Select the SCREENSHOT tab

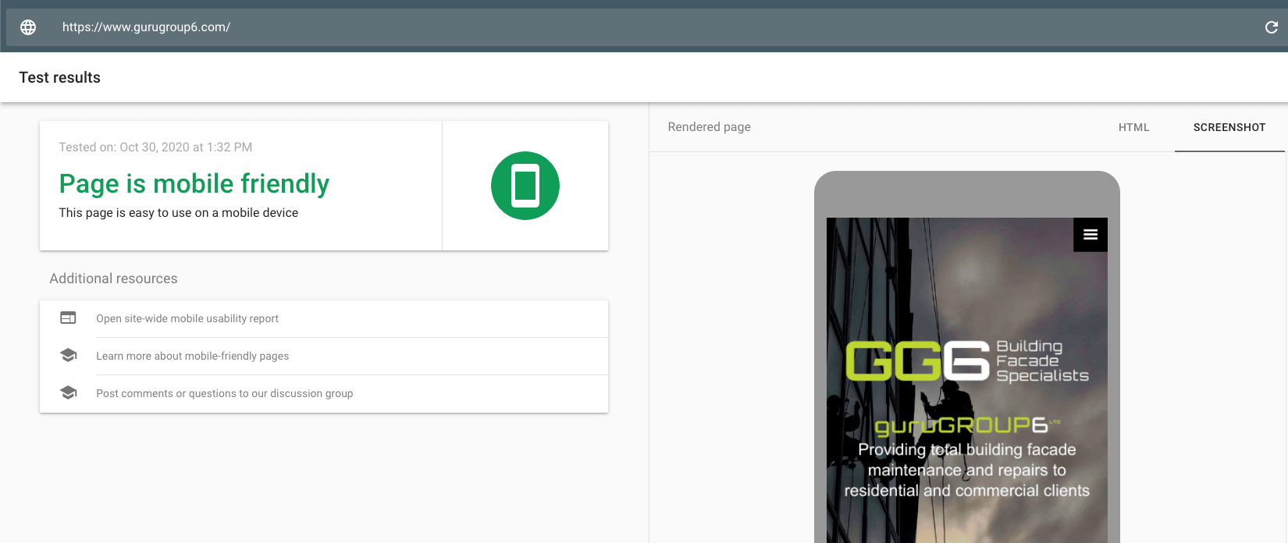click(1229, 127)
